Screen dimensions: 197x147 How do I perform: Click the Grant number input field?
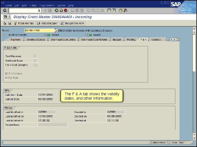click(x=39, y=30)
